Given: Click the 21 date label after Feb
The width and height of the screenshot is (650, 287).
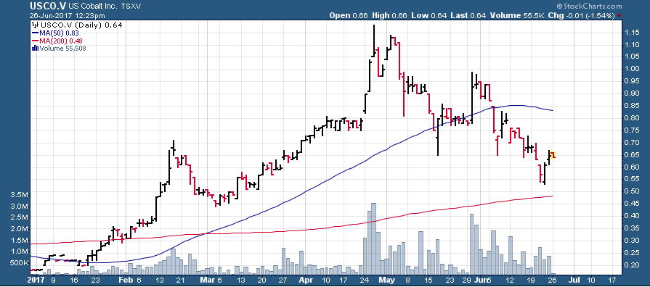Looking at the screenshot, I should (x=180, y=280).
